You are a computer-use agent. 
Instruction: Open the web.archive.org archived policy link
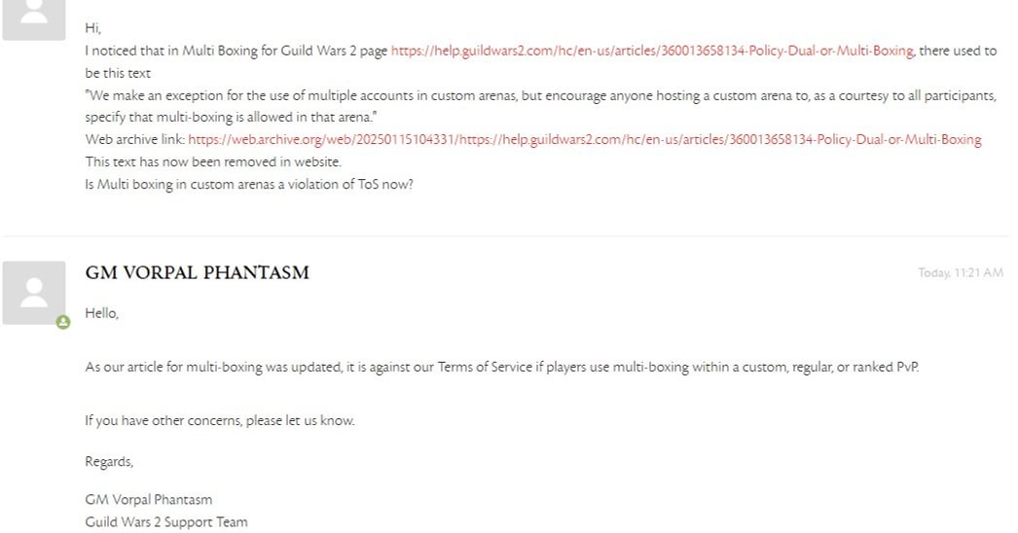click(584, 140)
